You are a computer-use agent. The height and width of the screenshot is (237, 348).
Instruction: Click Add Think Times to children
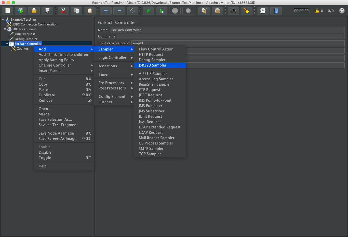pyautogui.click(x=64, y=55)
